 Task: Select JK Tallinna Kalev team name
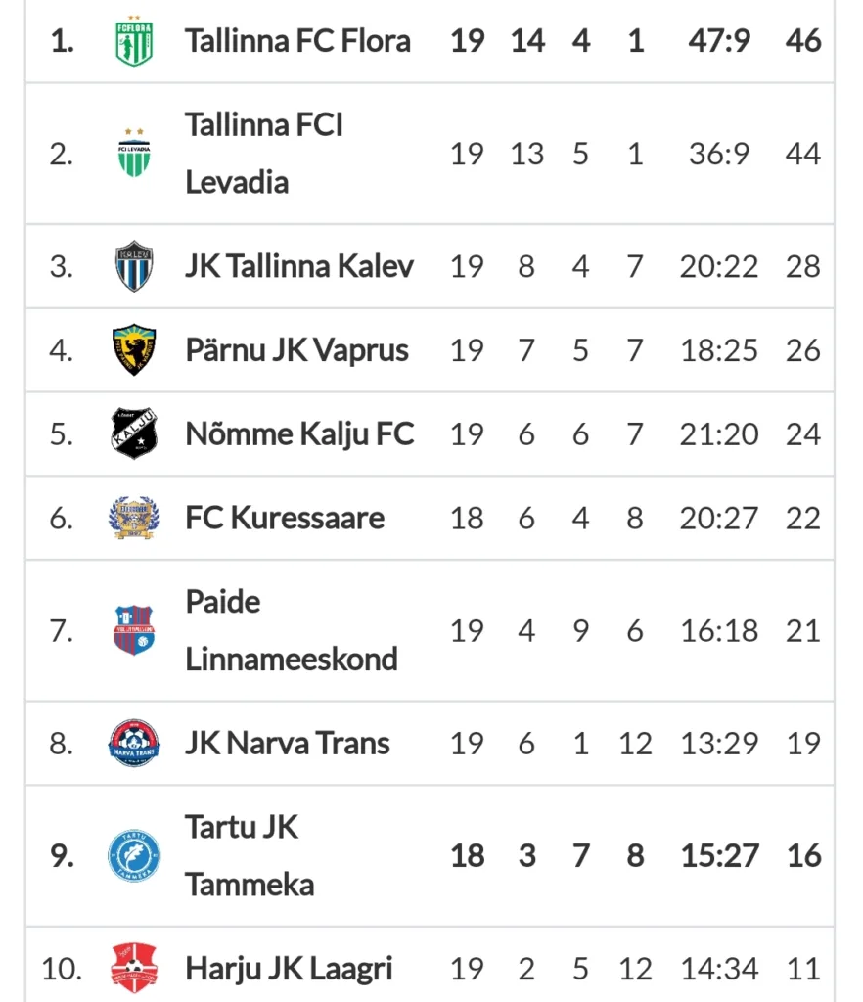299,266
